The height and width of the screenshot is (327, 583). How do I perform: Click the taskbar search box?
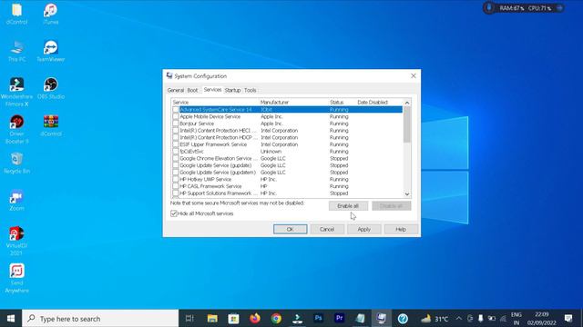tap(100, 319)
